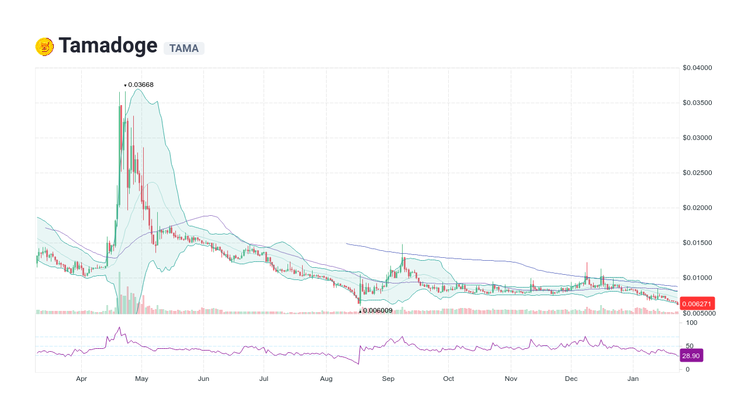Click the Aug date axis label
This screenshot has height=420, width=748.
[x=326, y=379]
